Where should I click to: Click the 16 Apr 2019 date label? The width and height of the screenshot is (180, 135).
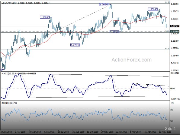pos(150,132)
